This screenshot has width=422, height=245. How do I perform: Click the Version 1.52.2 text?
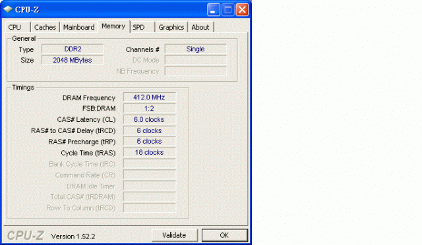coord(73,236)
